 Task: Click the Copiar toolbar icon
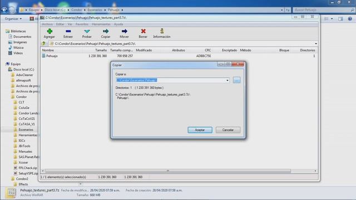[106, 31]
